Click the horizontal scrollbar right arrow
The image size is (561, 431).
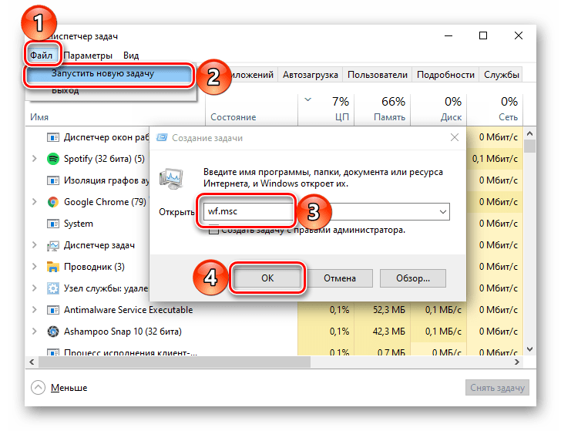click(x=517, y=362)
